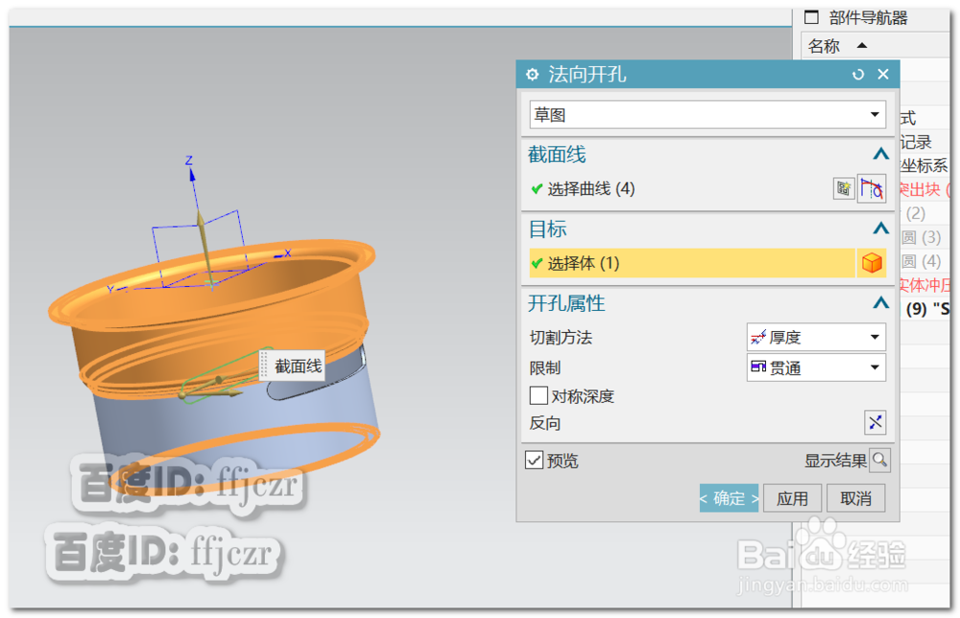Sort by the 名称 column header

pyautogui.click(x=824, y=46)
